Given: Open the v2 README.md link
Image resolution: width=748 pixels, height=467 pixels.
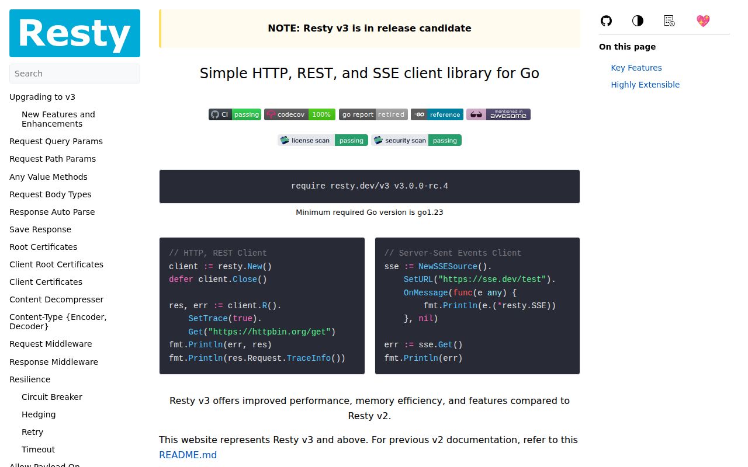Looking at the screenshot, I should pyautogui.click(x=188, y=455).
